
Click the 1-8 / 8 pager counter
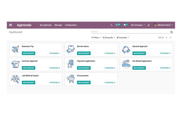click(x=161, y=37)
